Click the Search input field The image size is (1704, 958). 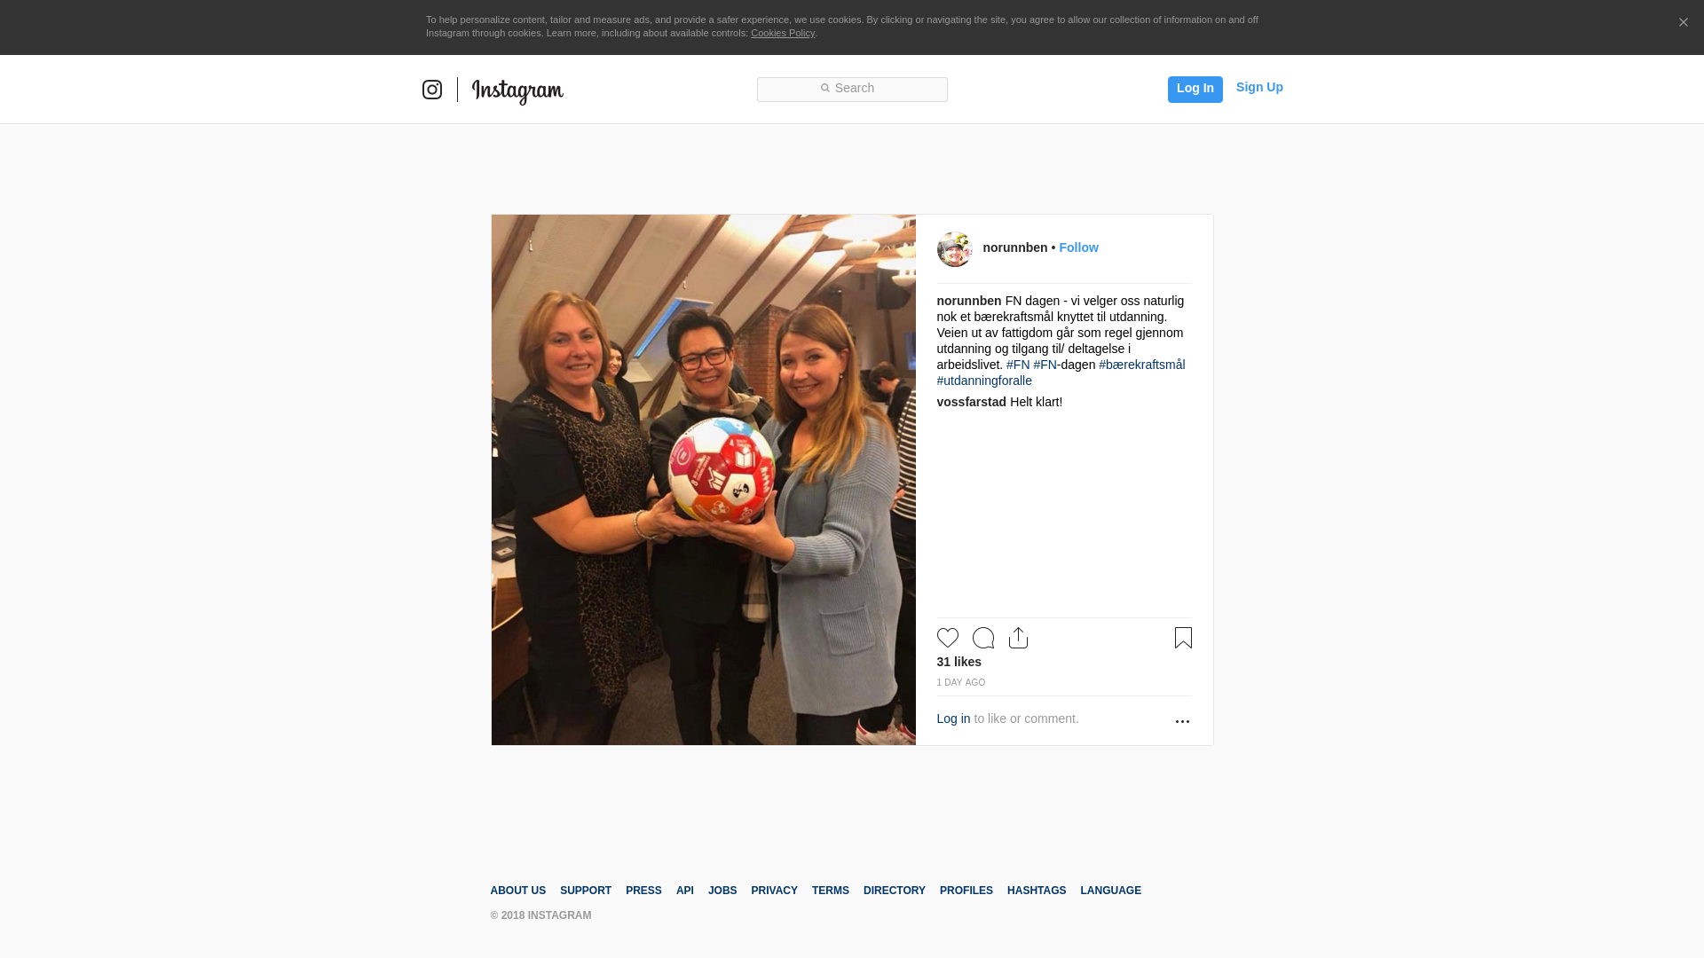[852, 90]
